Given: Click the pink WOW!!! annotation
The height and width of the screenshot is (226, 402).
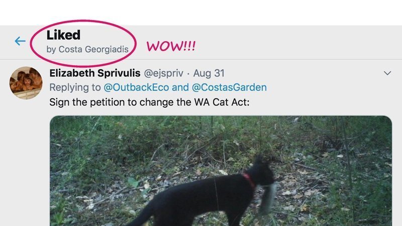Looking at the screenshot, I should point(171,46).
